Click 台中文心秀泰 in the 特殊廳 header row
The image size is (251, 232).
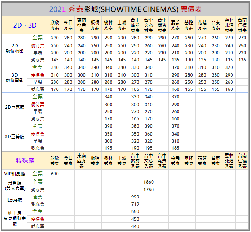(149, 161)
